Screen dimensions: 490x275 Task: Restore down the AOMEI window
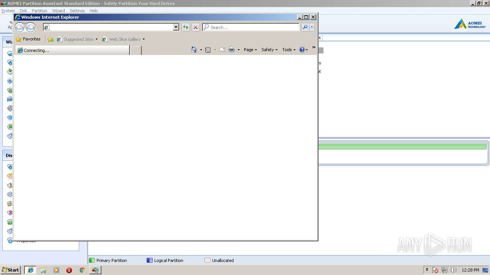tap(479, 3)
